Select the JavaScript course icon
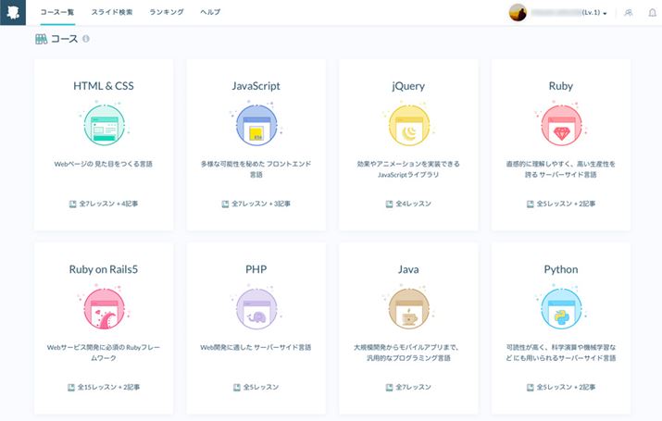Viewport: 662px width, 421px height. [256, 126]
